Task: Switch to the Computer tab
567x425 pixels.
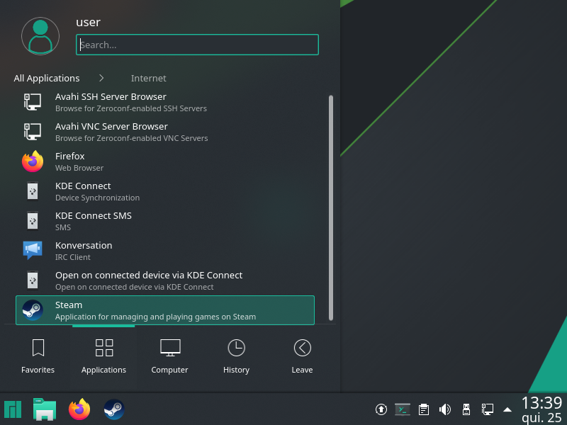Action: click(x=169, y=356)
